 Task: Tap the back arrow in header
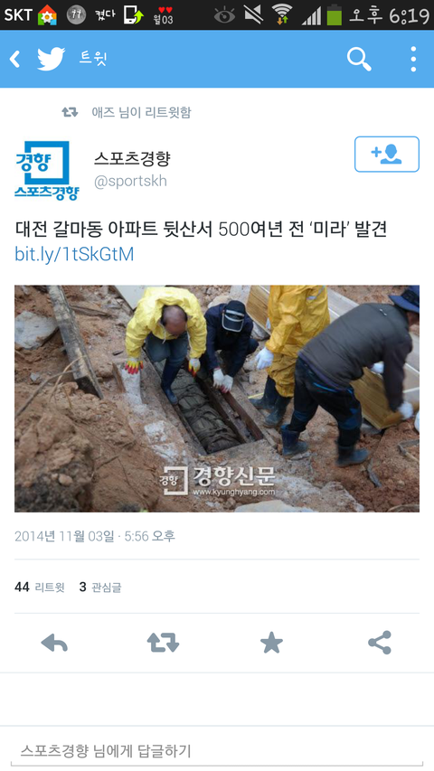tap(15, 59)
